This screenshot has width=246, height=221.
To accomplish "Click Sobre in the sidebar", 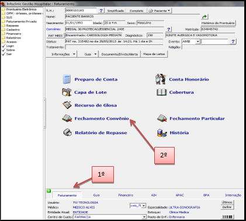I will [x=8, y=50].
